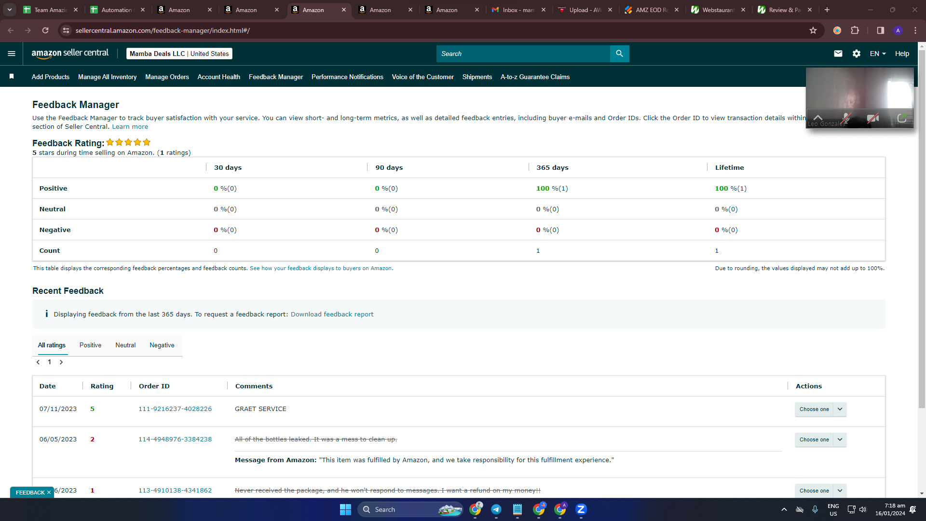This screenshot has height=521, width=926.
Task: Start video in Zoom video overlay
Action: (873, 118)
